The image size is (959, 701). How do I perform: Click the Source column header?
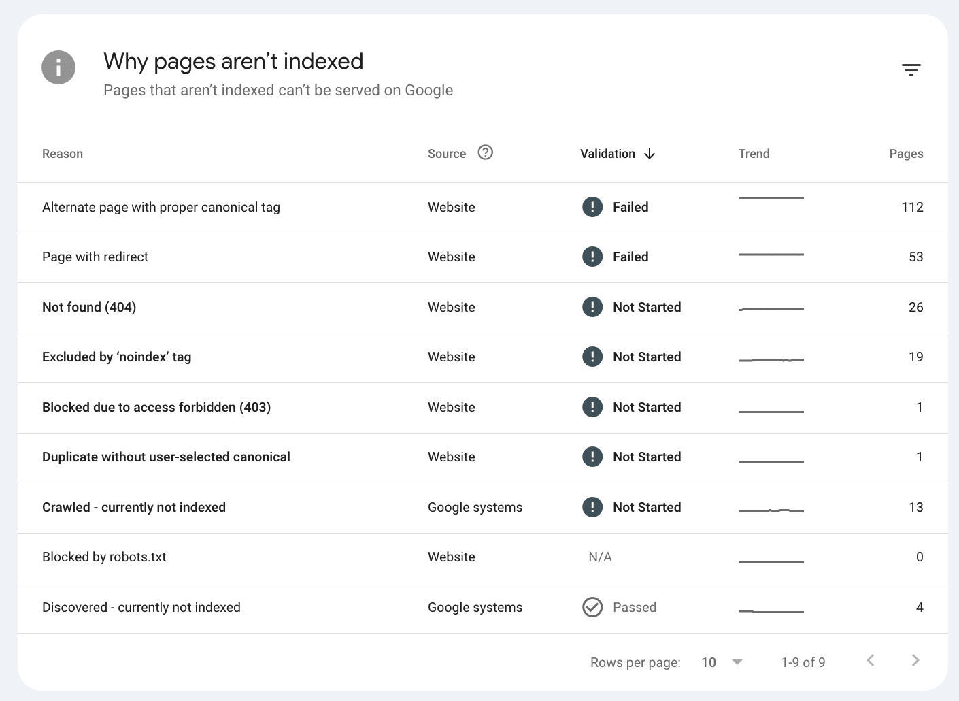(x=447, y=154)
